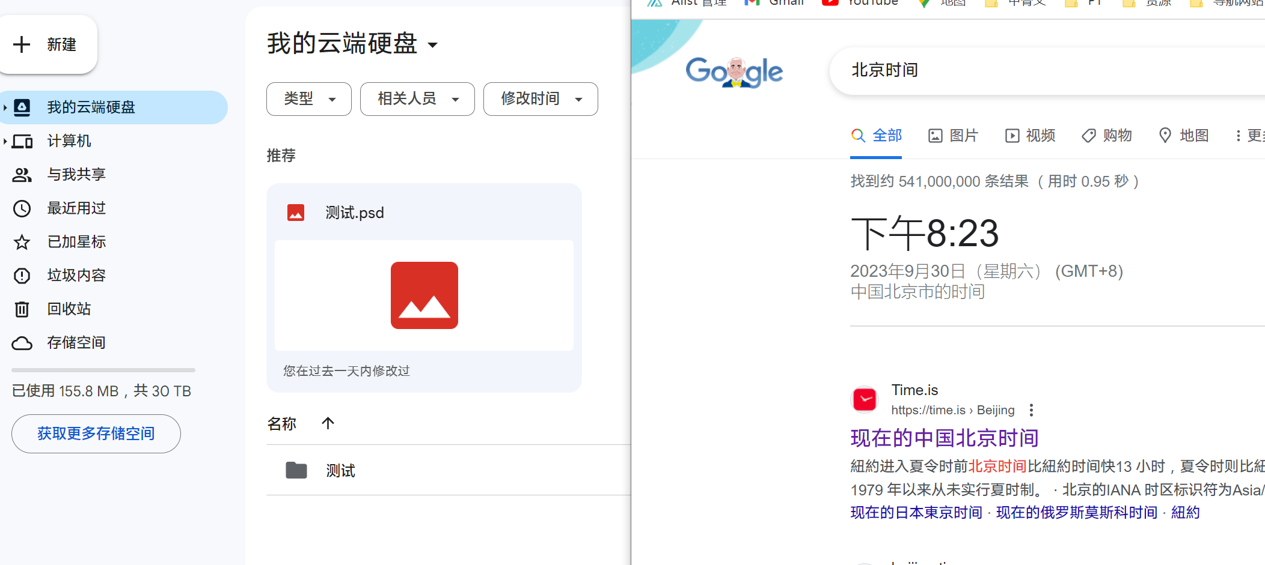
Task: Open the People (相关人员) filter dropdown
Action: (x=417, y=99)
